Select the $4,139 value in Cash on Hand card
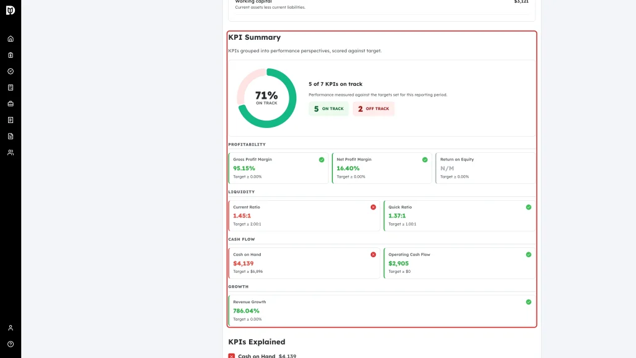 point(243,264)
